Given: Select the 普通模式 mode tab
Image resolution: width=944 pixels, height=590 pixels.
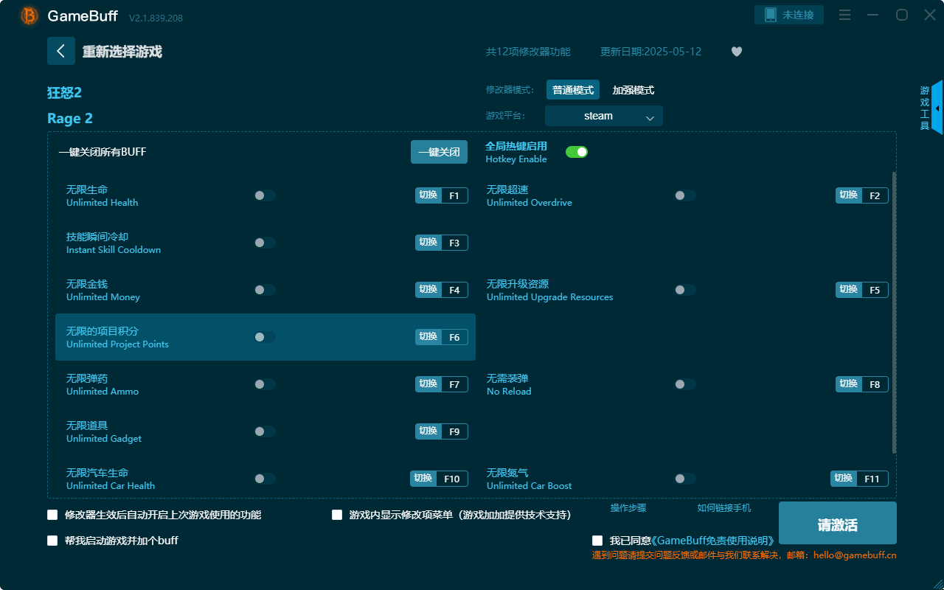Looking at the screenshot, I should [573, 89].
